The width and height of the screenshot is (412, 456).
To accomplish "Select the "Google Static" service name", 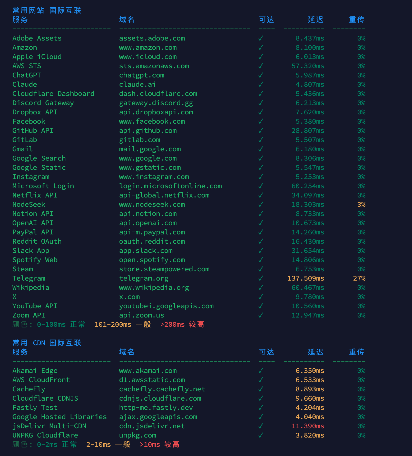I will point(39,167).
